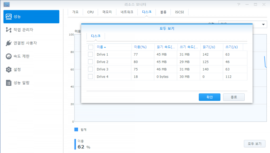270x153 pixels.
Task: Switch to the 네트워크 tab
Action: [127, 12]
